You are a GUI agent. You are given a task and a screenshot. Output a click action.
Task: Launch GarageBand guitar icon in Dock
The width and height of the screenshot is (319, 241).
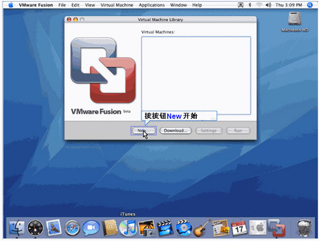[x=202, y=228]
